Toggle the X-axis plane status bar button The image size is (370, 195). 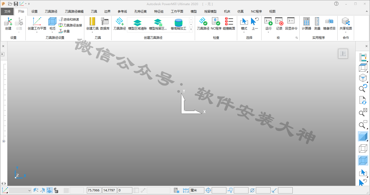[36, 190]
